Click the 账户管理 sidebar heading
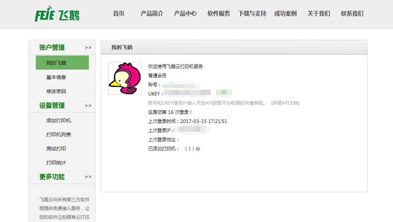The image size is (393, 222). coord(52,48)
